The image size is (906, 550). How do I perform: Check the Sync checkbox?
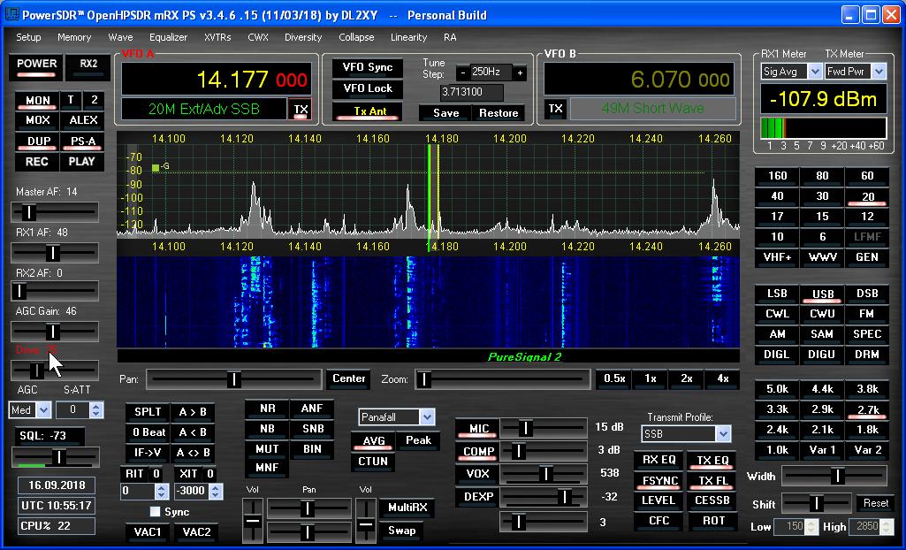155,512
